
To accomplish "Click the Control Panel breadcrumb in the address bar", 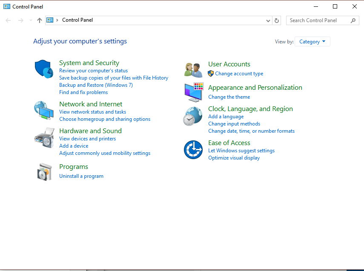I will click(77, 20).
